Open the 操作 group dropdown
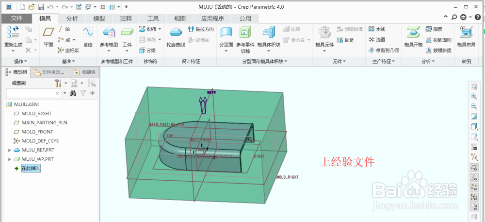The image size is (485, 222). click(21, 61)
